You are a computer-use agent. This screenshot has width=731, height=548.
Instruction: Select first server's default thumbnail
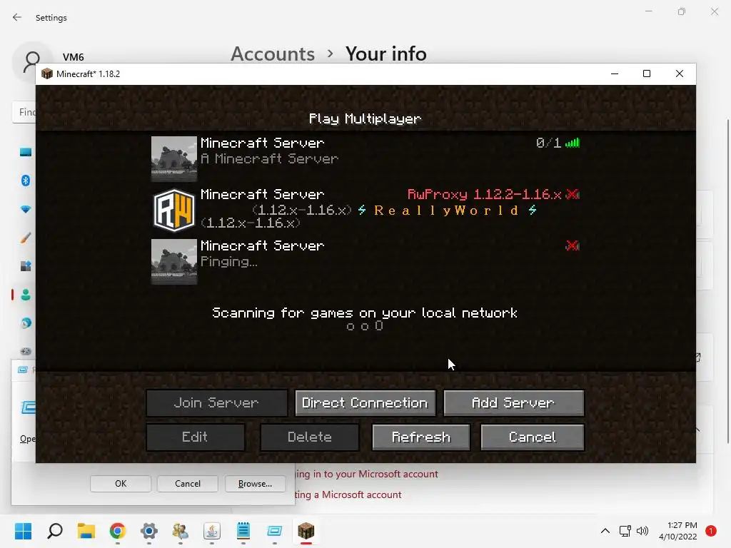174,158
